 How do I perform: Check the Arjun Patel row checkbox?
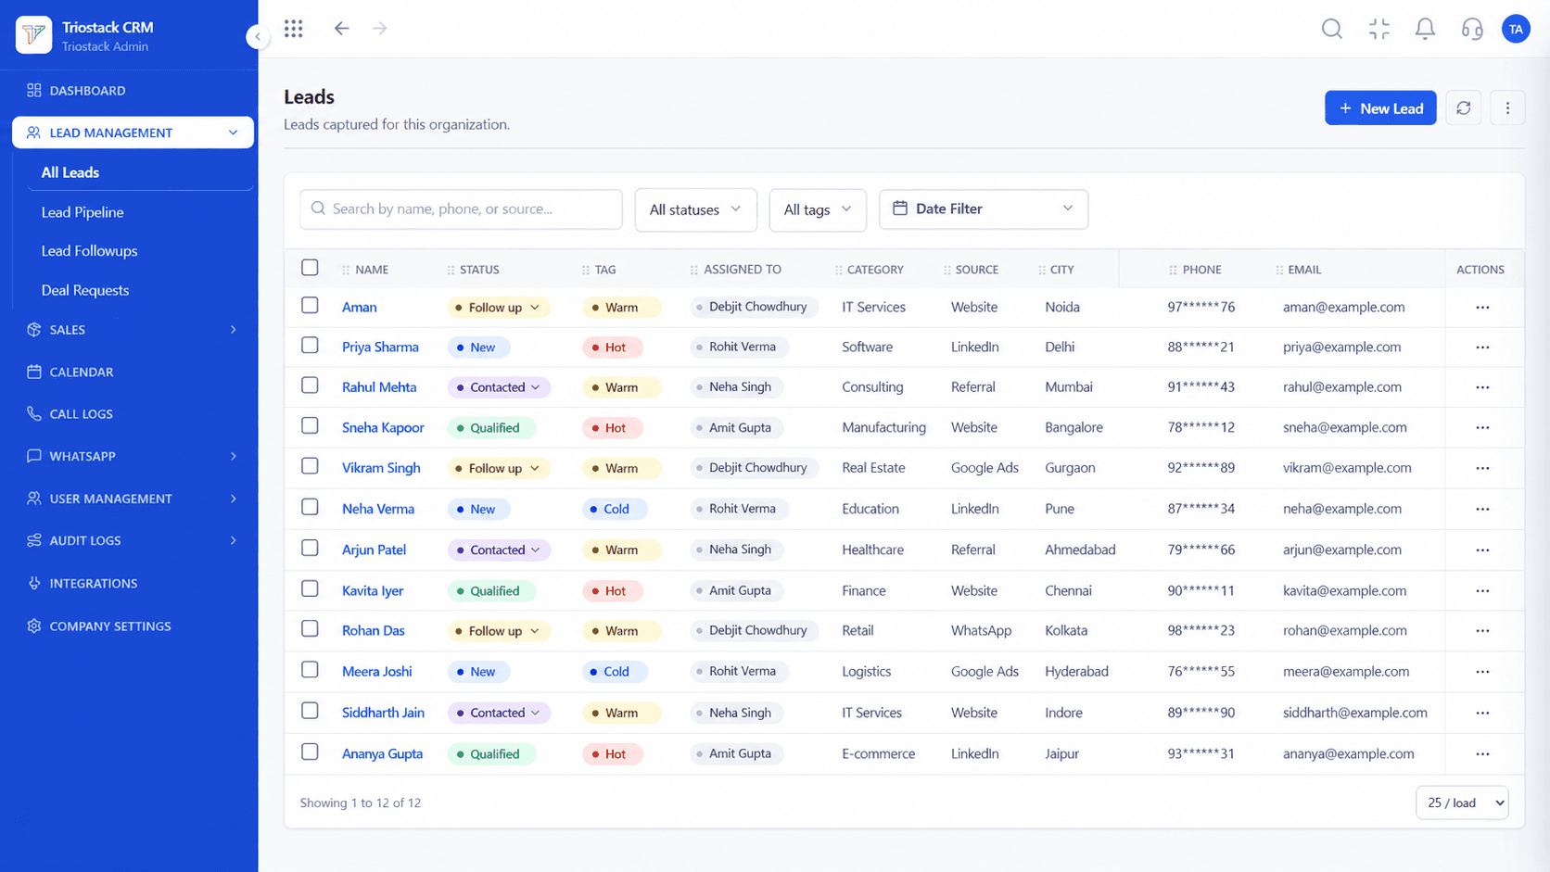[x=310, y=548]
